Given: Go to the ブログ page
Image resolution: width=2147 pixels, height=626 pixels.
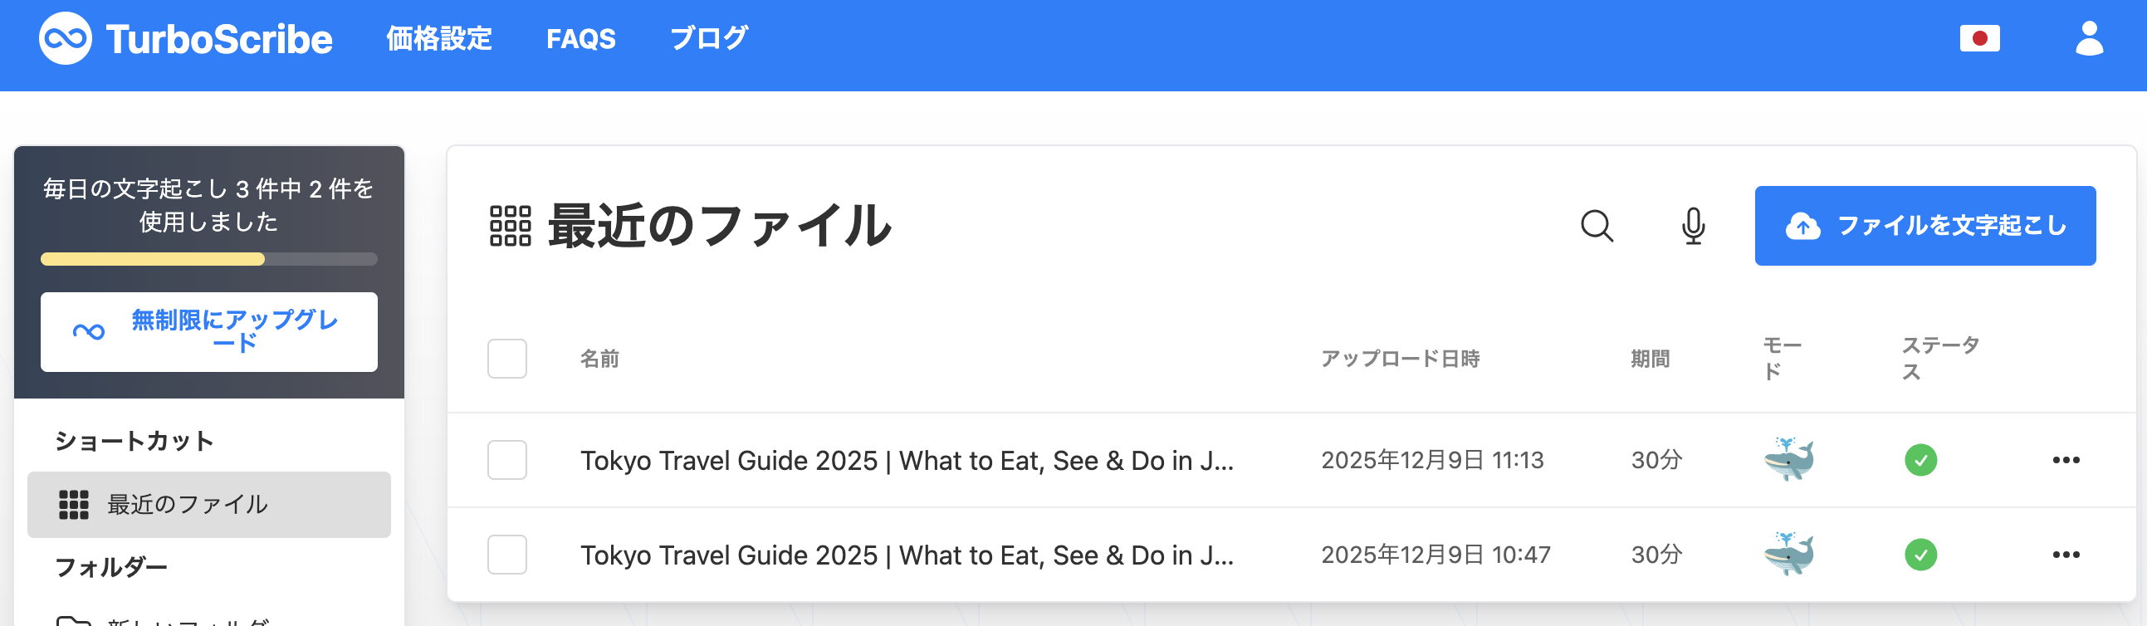Looking at the screenshot, I should [709, 37].
